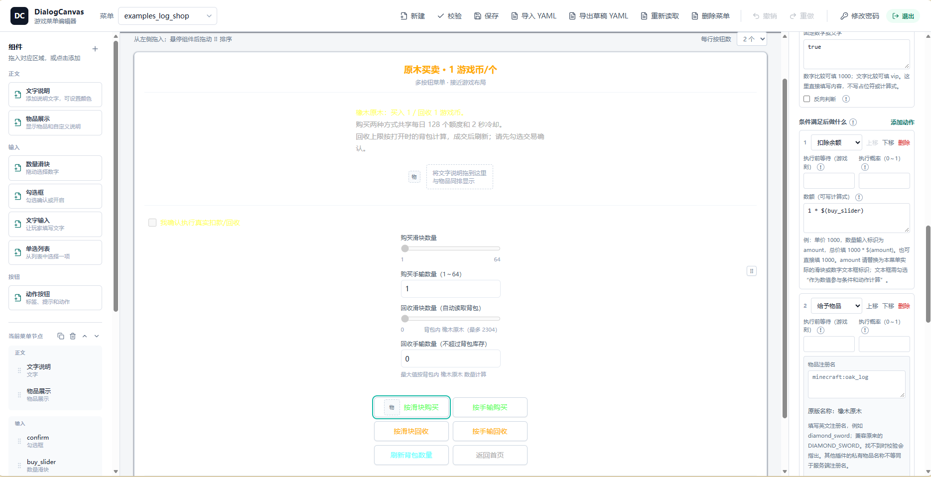Viewport: 931px width, 477px height.
Task: Click 删除 for action 1 扣除余额
Action: pyautogui.click(x=904, y=143)
